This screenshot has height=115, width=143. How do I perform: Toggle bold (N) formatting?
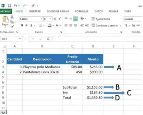point(22,25)
